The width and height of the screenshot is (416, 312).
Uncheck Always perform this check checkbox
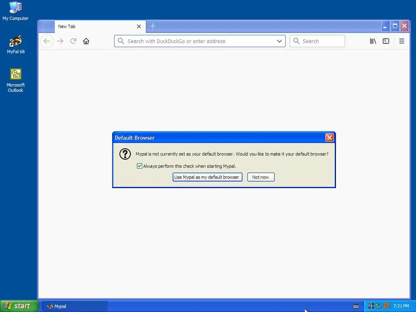pyautogui.click(x=139, y=166)
